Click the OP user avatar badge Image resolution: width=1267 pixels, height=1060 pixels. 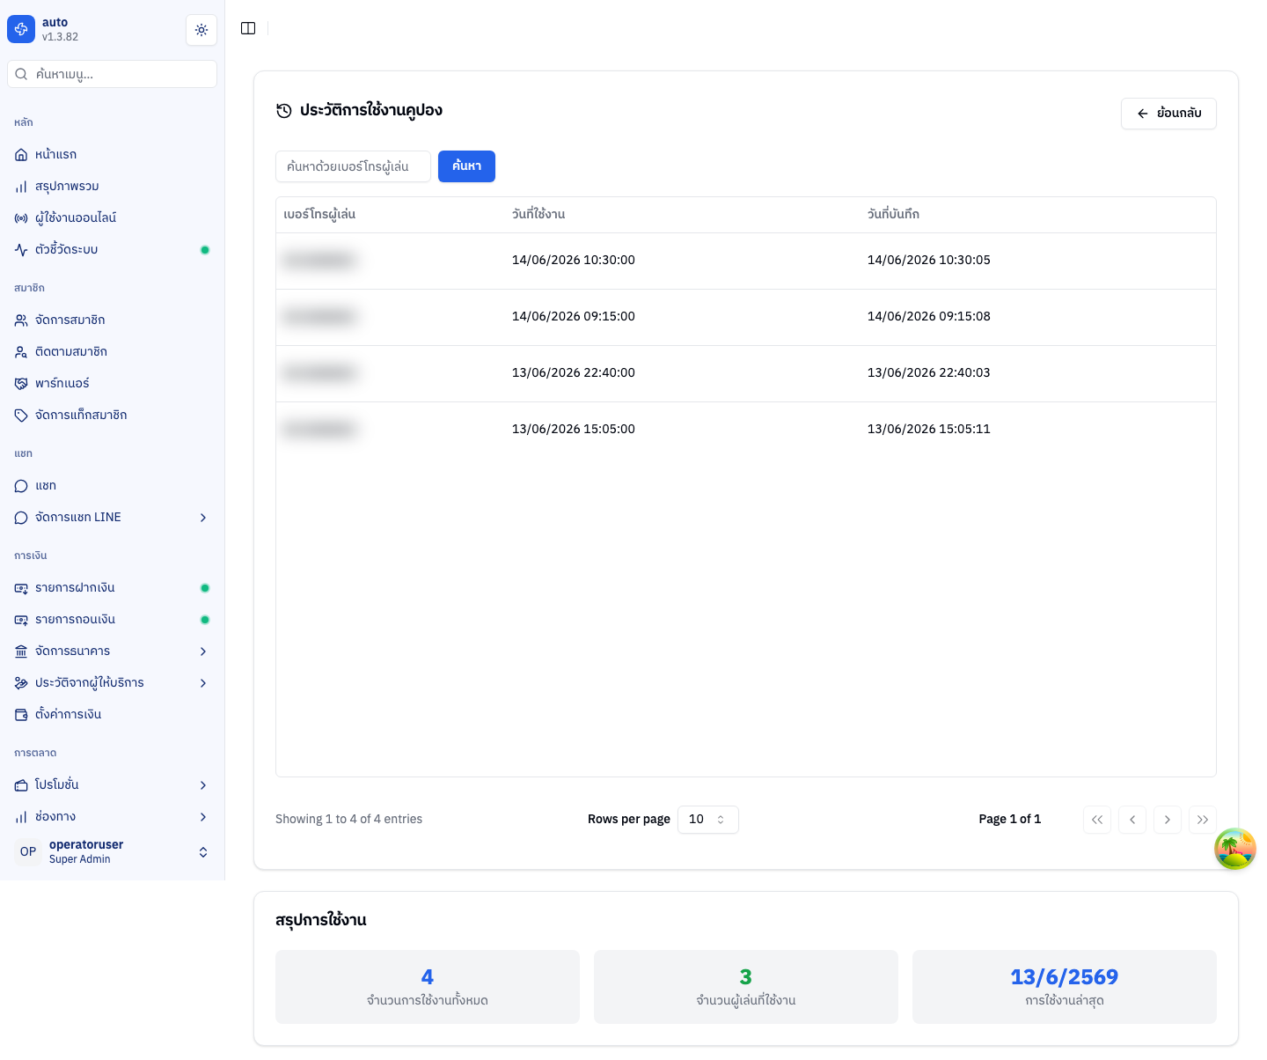[28, 851]
